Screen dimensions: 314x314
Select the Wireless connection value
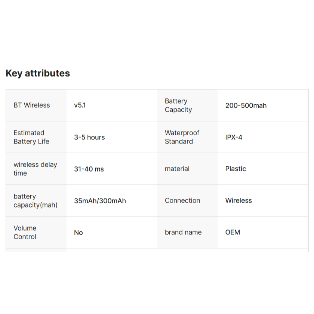pyautogui.click(x=238, y=201)
